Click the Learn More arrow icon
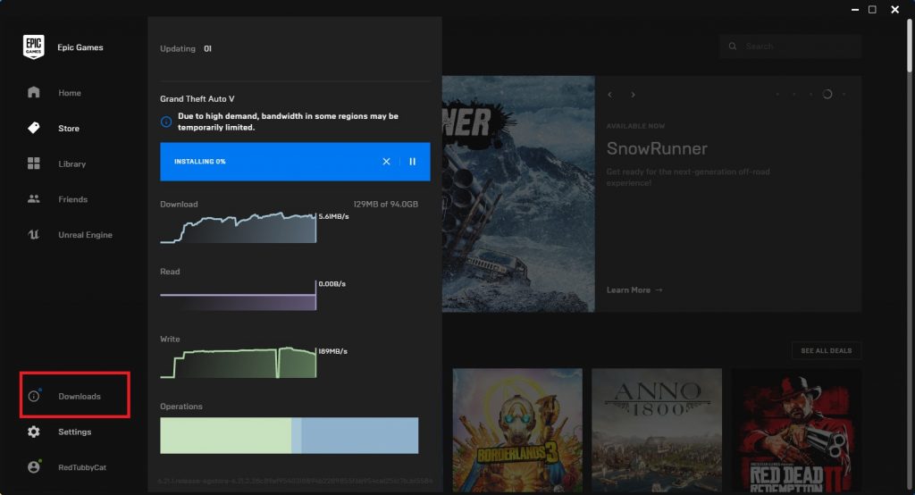 pos(659,290)
